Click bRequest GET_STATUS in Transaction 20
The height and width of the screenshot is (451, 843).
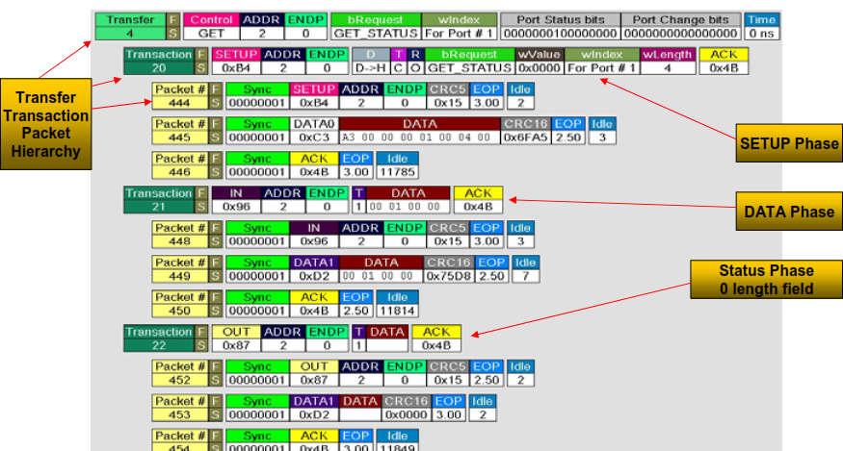pos(469,62)
